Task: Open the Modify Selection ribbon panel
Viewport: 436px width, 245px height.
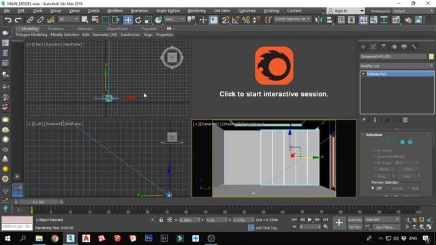Action: pos(65,35)
